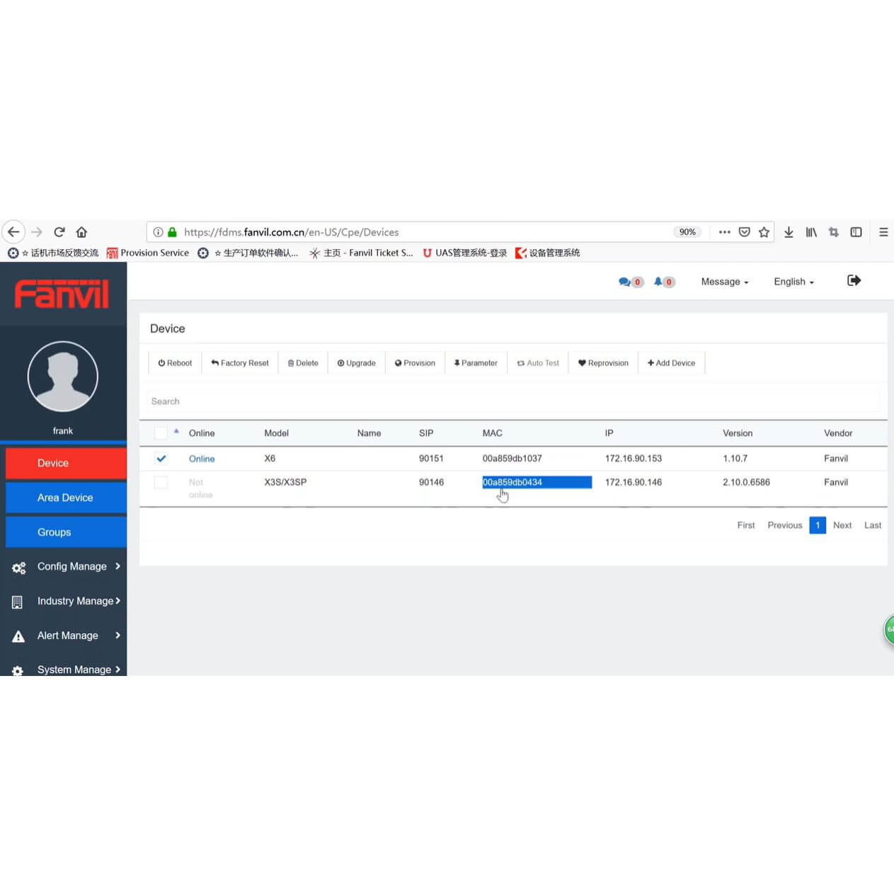Screen dimensions: 894x894
Task: Select Device in the sidebar
Action: pyautogui.click(x=66, y=463)
